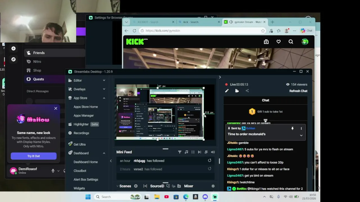Collapse the App Store section chevron
This screenshot has width=360, height=202.
coord(104,98)
